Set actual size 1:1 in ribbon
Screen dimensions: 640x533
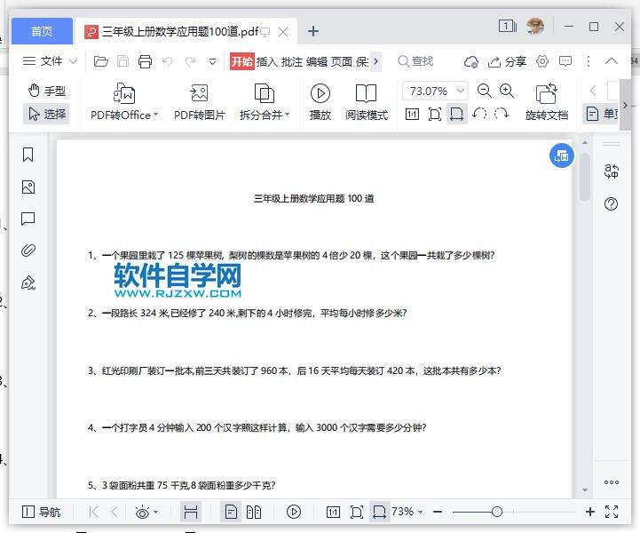coord(412,115)
